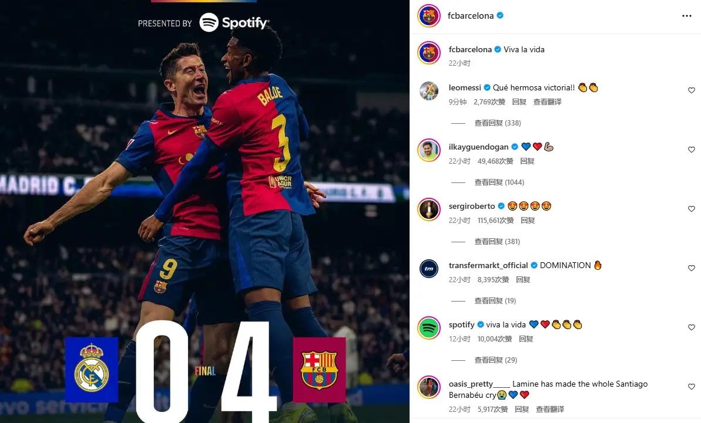Click fcbarcelona crest avatar in the header

[x=429, y=16]
